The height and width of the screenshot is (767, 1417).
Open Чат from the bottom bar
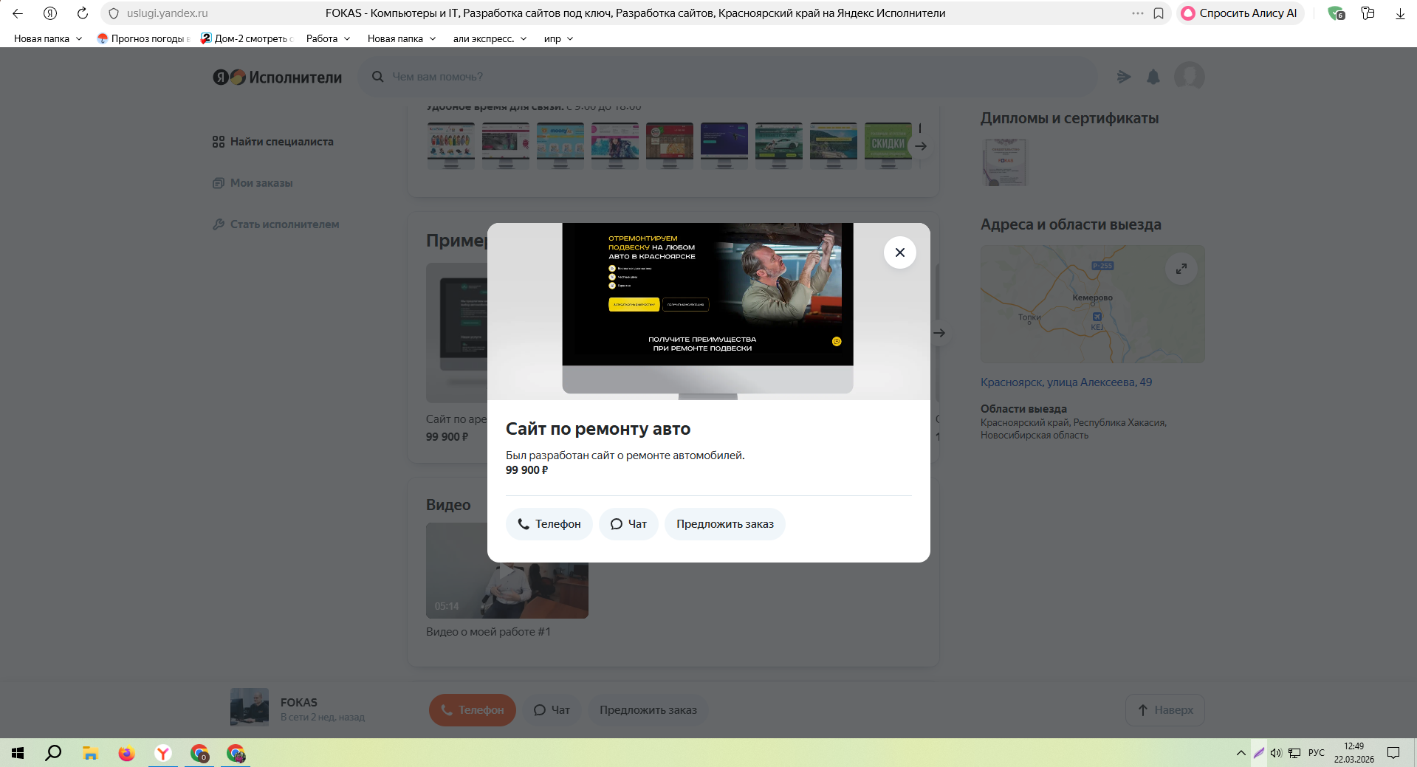[552, 710]
